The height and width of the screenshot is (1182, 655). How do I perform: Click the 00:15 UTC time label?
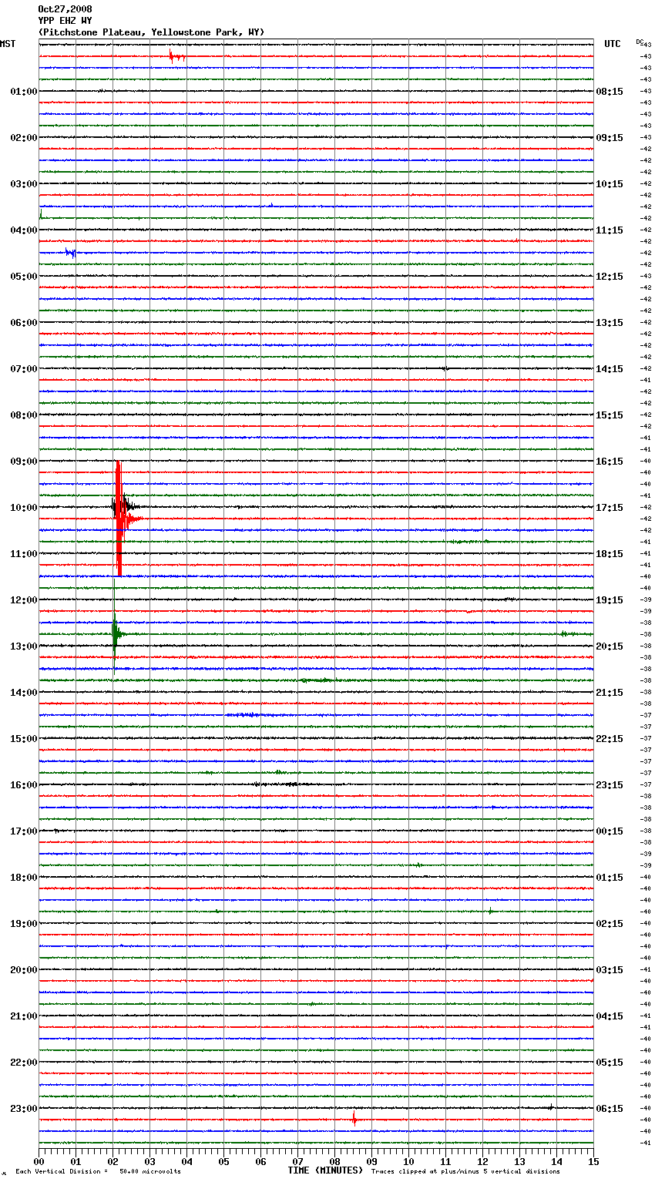click(x=610, y=831)
